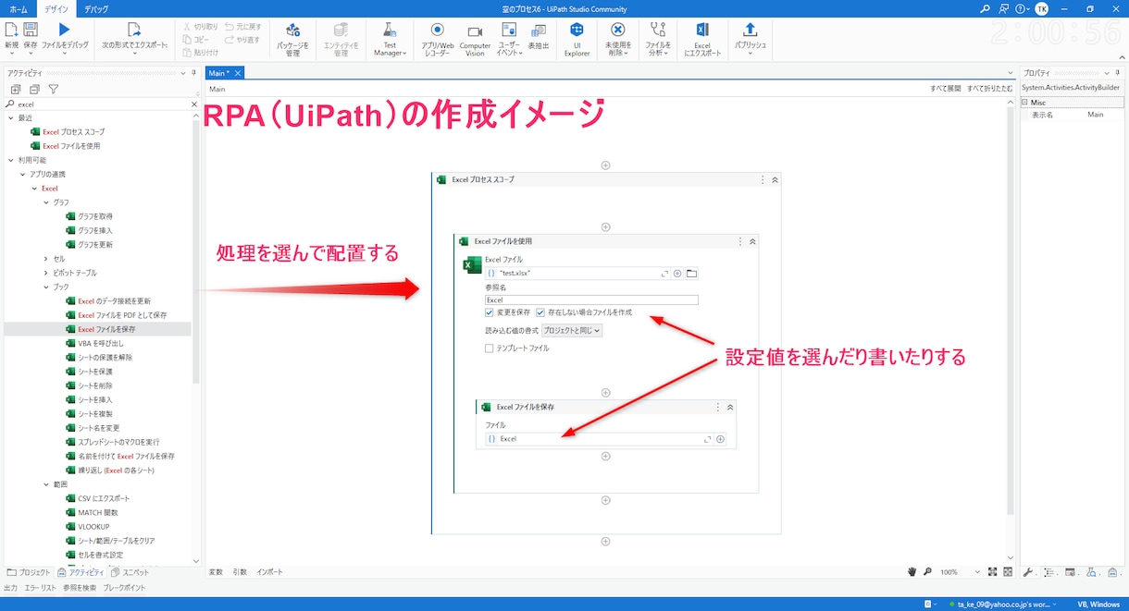Open search in the title bar
The image size is (1129, 611).
(985, 8)
